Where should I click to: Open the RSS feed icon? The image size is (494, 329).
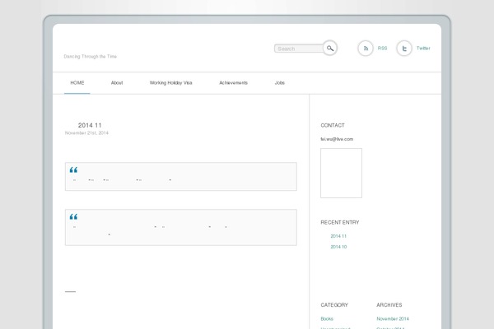coord(366,49)
